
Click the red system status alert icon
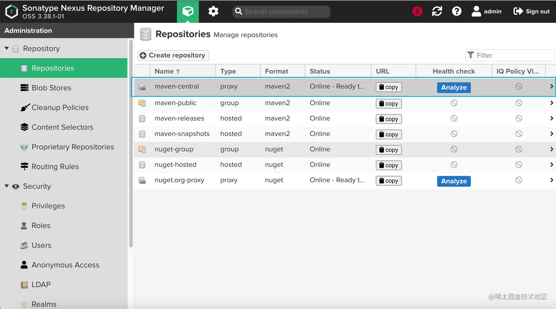(417, 11)
